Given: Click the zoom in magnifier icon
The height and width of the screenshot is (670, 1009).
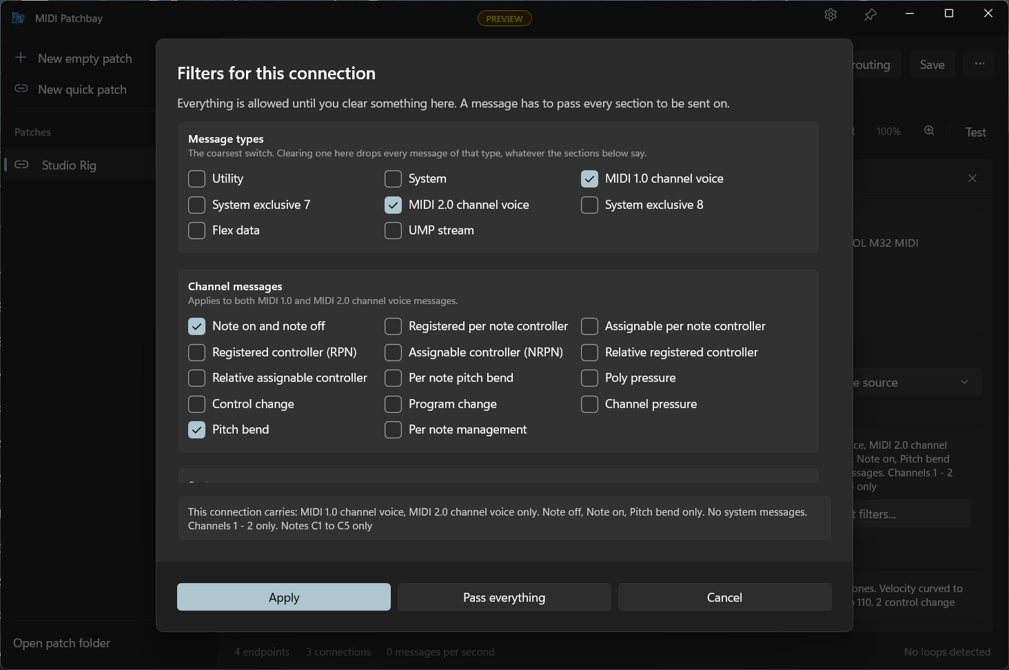Looking at the screenshot, I should pos(929,131).
